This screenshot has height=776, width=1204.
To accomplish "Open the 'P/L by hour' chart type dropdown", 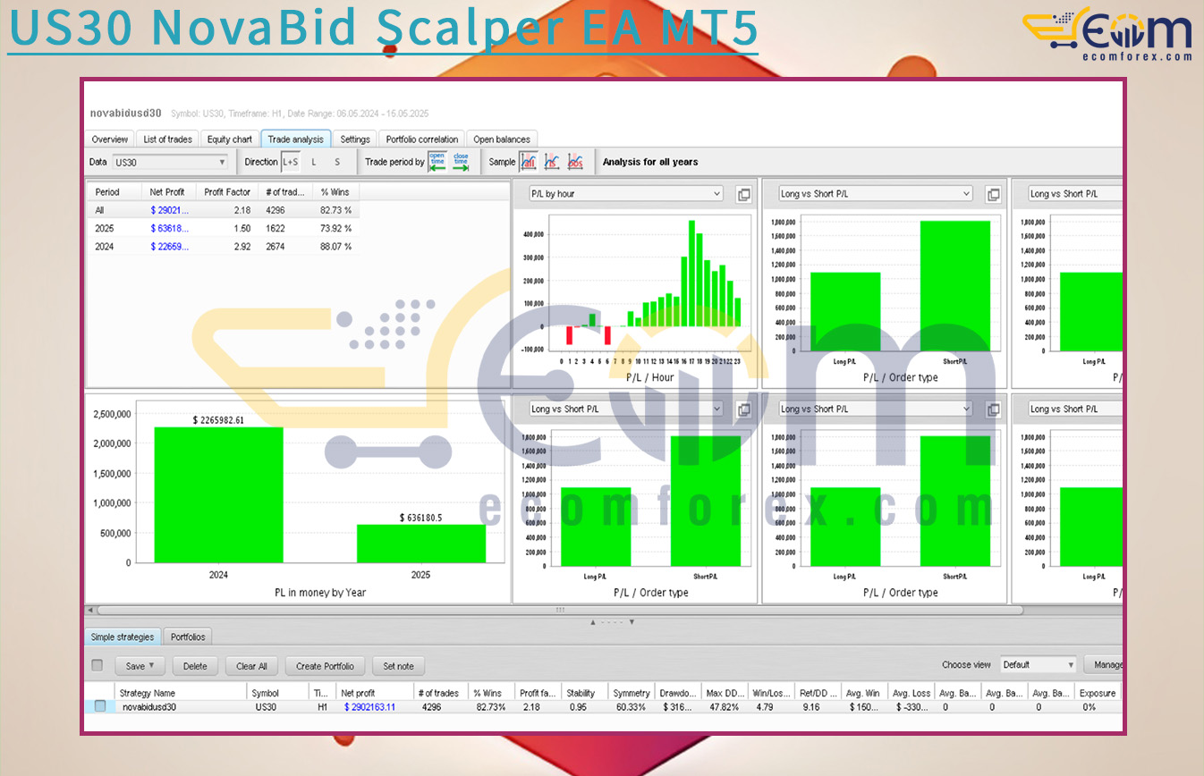I will tap(625, 194).
